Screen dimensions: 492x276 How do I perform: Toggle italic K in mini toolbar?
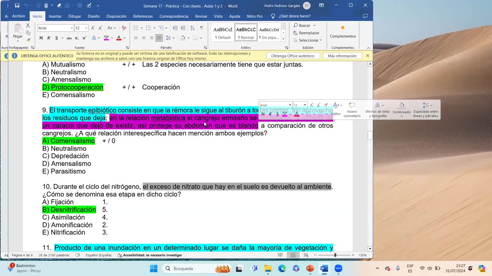pyautogui.click(x=270, y=114)
